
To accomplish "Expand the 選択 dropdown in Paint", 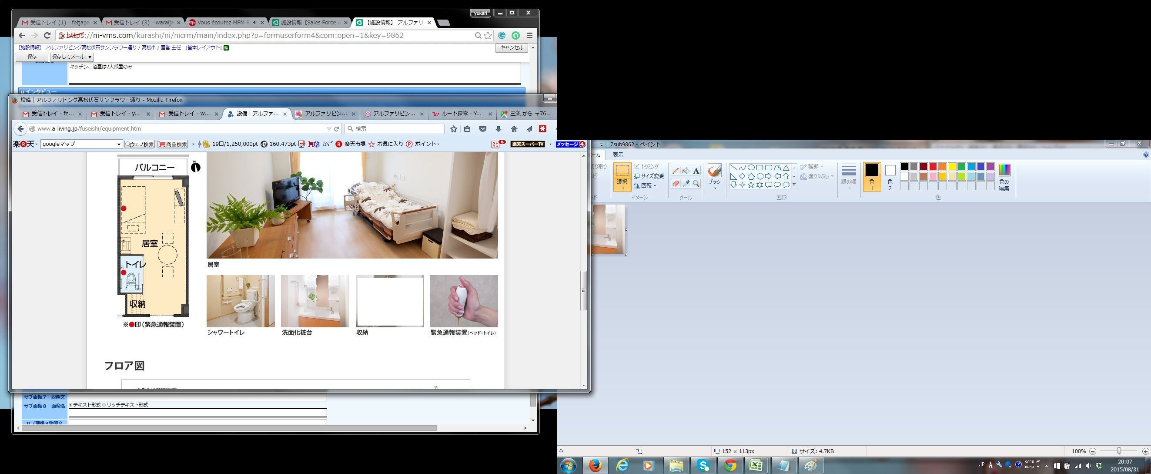I will (x=622, y=185).
